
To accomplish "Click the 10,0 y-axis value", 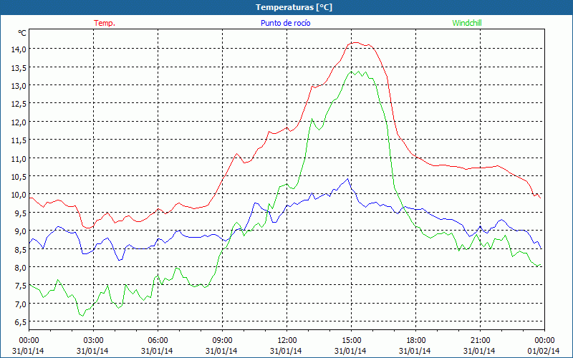I will pyautogui.click(x=19, y=195).
